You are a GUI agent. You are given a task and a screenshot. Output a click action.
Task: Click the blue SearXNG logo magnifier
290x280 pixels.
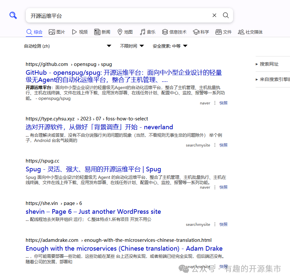click(x=13, y=15)
